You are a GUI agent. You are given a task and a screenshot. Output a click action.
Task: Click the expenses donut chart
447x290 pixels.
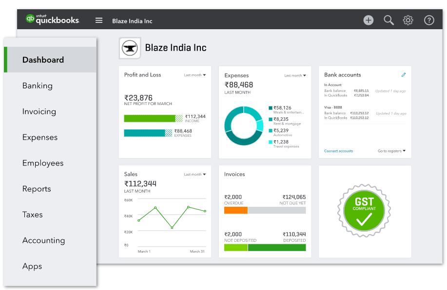point(244,126)
